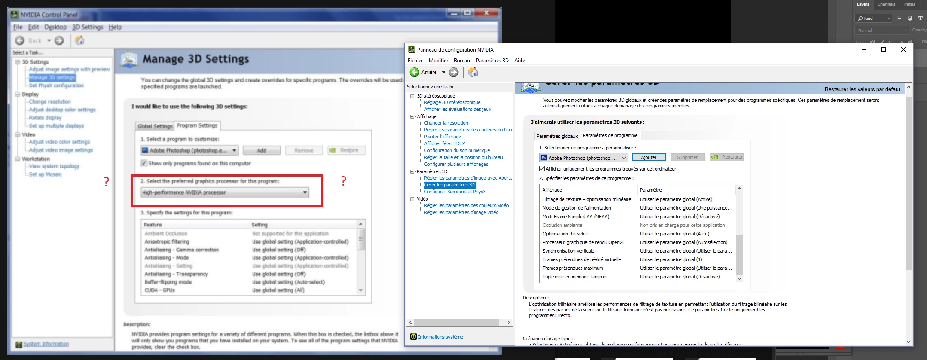Collapse the 3D stéréoscopique tree node
927x360 pixels.
coord(412,96)
